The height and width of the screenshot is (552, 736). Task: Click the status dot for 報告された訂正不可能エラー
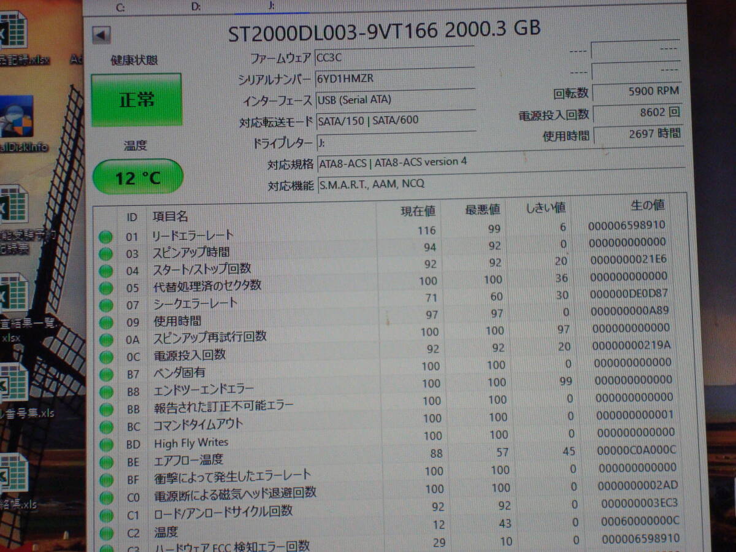click(x=106, y=410)
